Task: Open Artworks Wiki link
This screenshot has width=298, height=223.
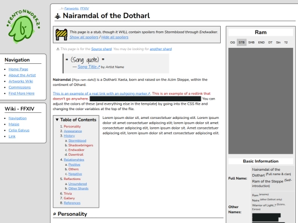Action: [21, 81]
